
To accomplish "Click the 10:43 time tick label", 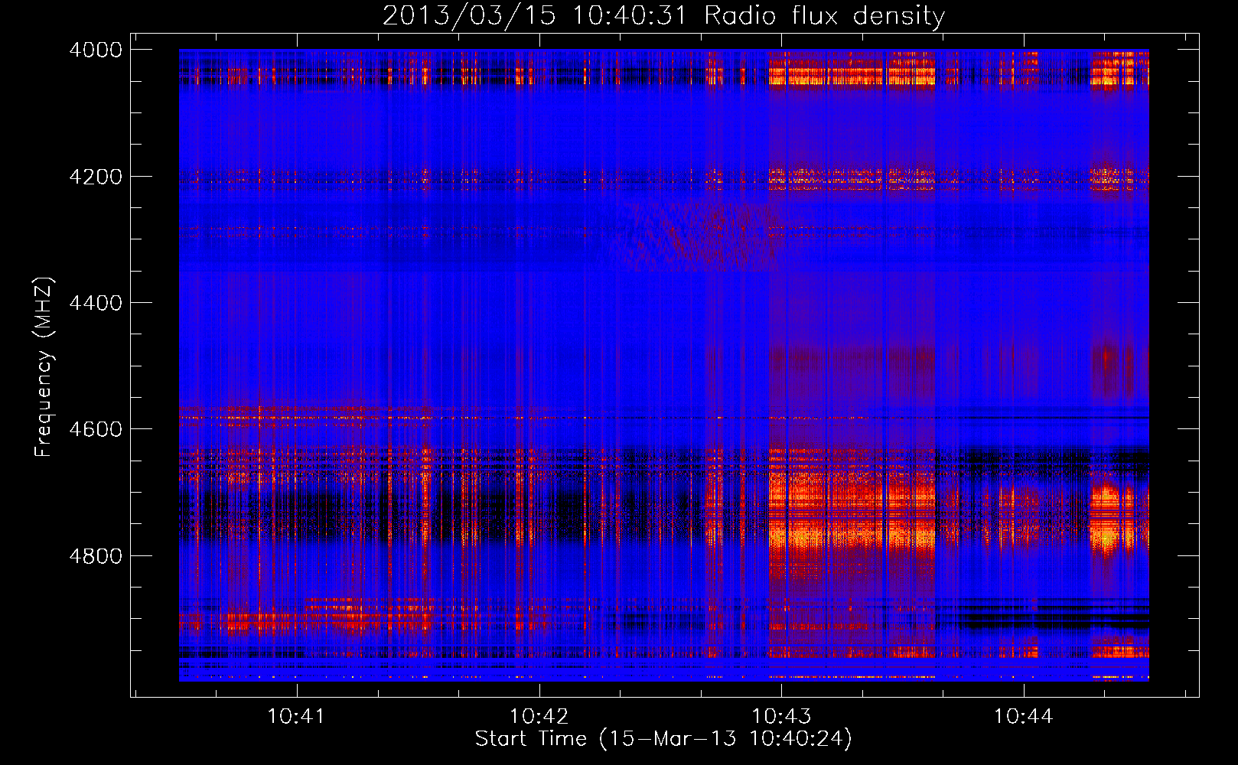I will pyautogui.click(x=781, y=717).
